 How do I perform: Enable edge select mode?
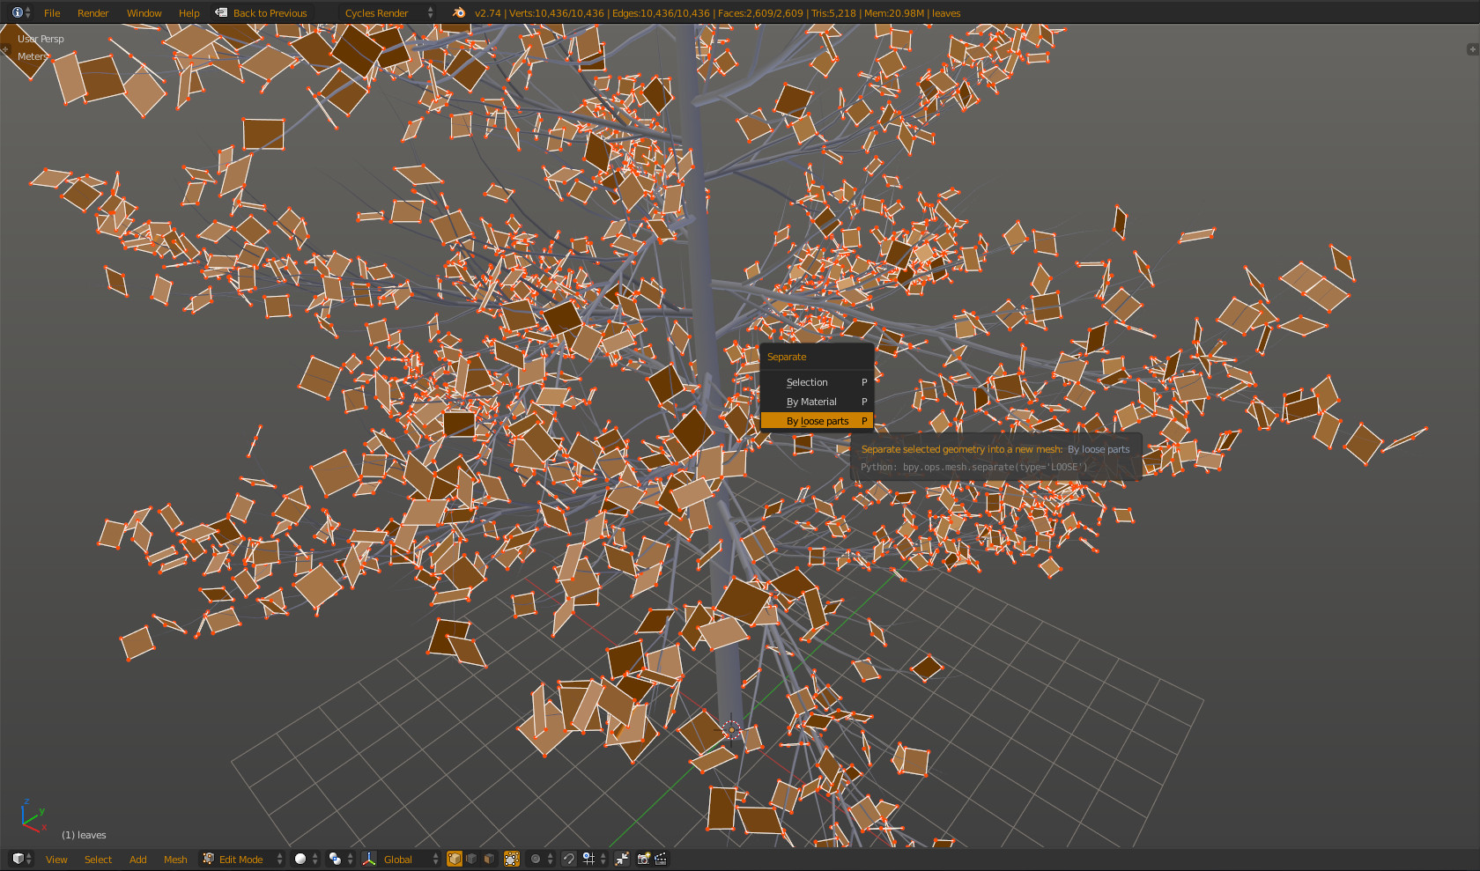pyautogui.click(x=471, y=859)
